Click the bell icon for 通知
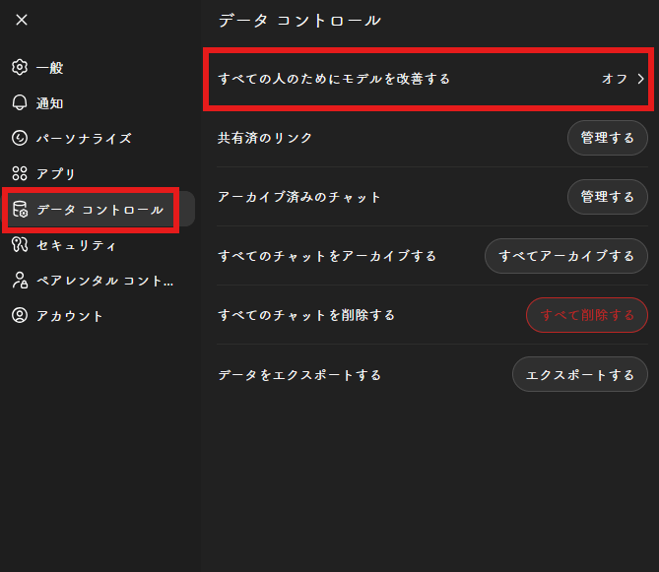This screenshot has width=659, height=572. 19,103
